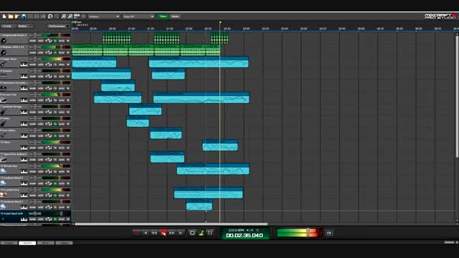The height and width of the screenshot is (258, 459).
Task: Solo track 6 Dream Pad
Action: 41,100
